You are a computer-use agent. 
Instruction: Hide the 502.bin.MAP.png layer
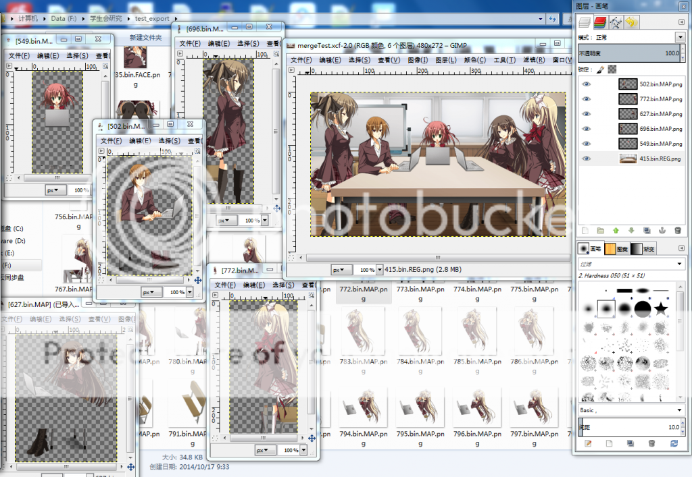point(586,84)
